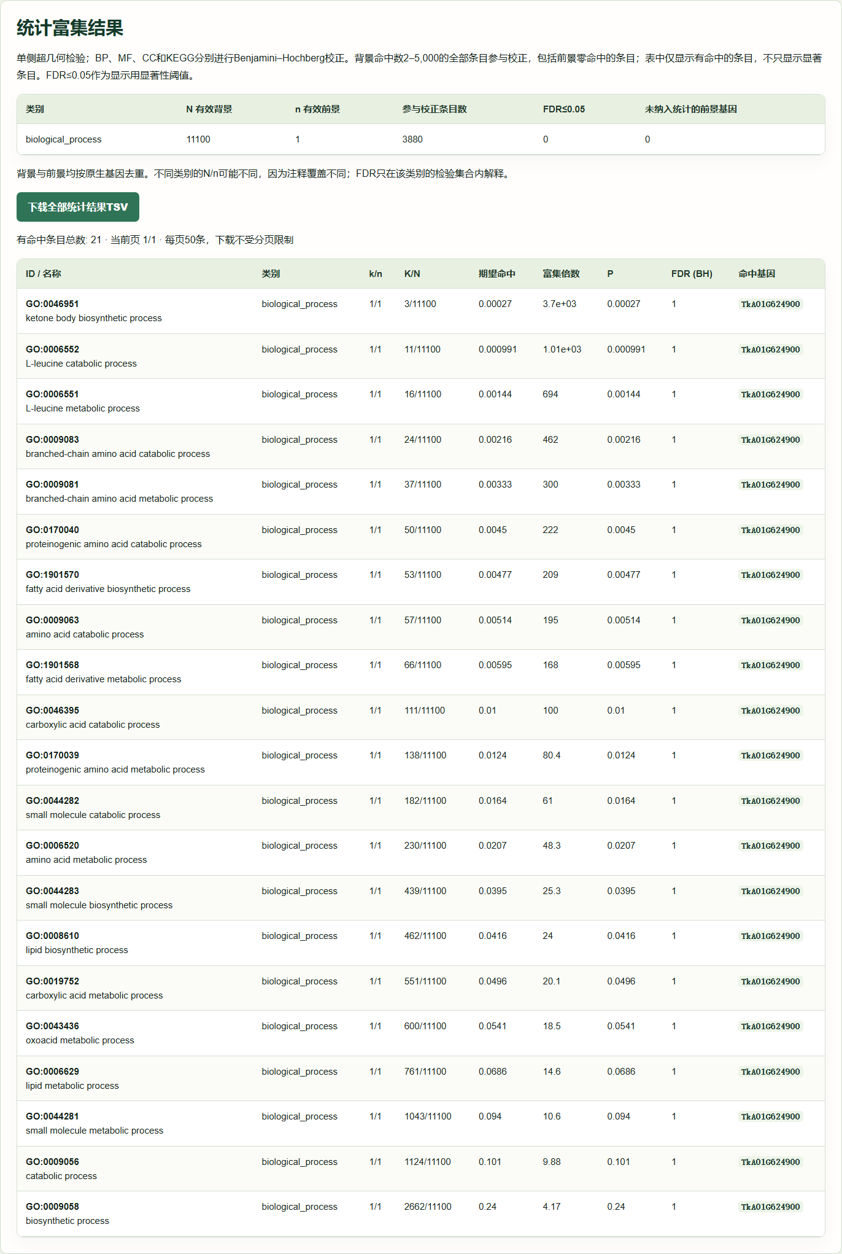
Task: Click gene tag TkA01G624900 in GO:1901570 row
Action: (770, 575)
